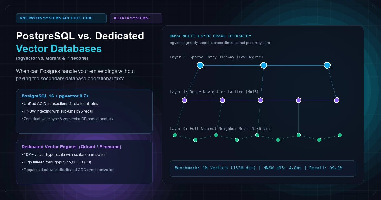The height and width of the screenshot is (200, 381).
Task: Click 'HNSW MULTI-LAYER GRAPH HIERARCHY' panel title
Action: point(211,36)
